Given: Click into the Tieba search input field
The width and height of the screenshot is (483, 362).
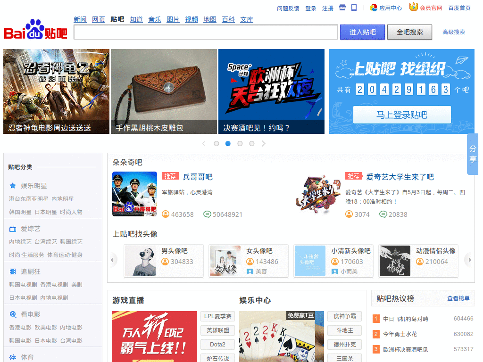Looking at the screenshot, I should [x=206, y=32].
